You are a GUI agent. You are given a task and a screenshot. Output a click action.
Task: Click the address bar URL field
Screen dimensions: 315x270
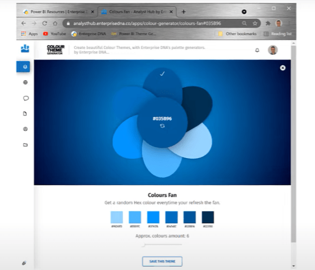(x=147, y=24)
